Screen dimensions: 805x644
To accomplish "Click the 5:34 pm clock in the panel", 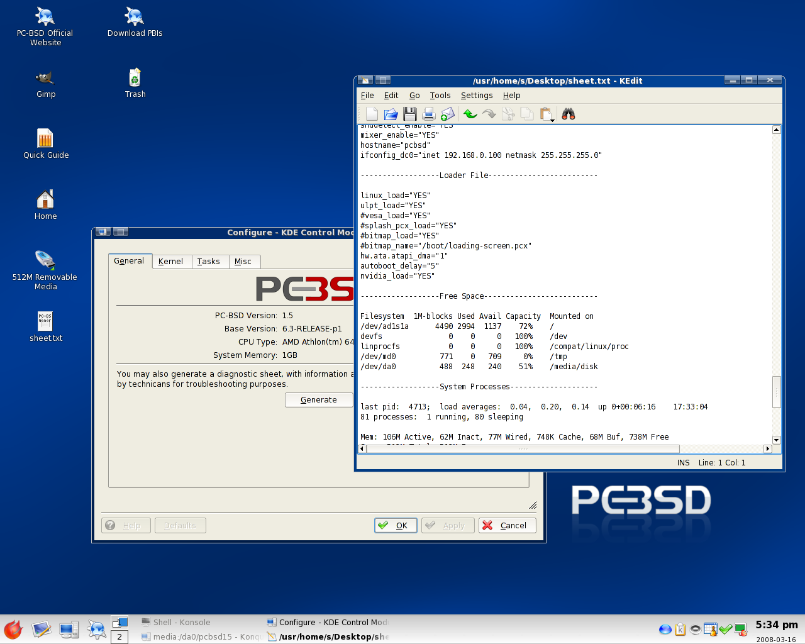I will 776,625.
